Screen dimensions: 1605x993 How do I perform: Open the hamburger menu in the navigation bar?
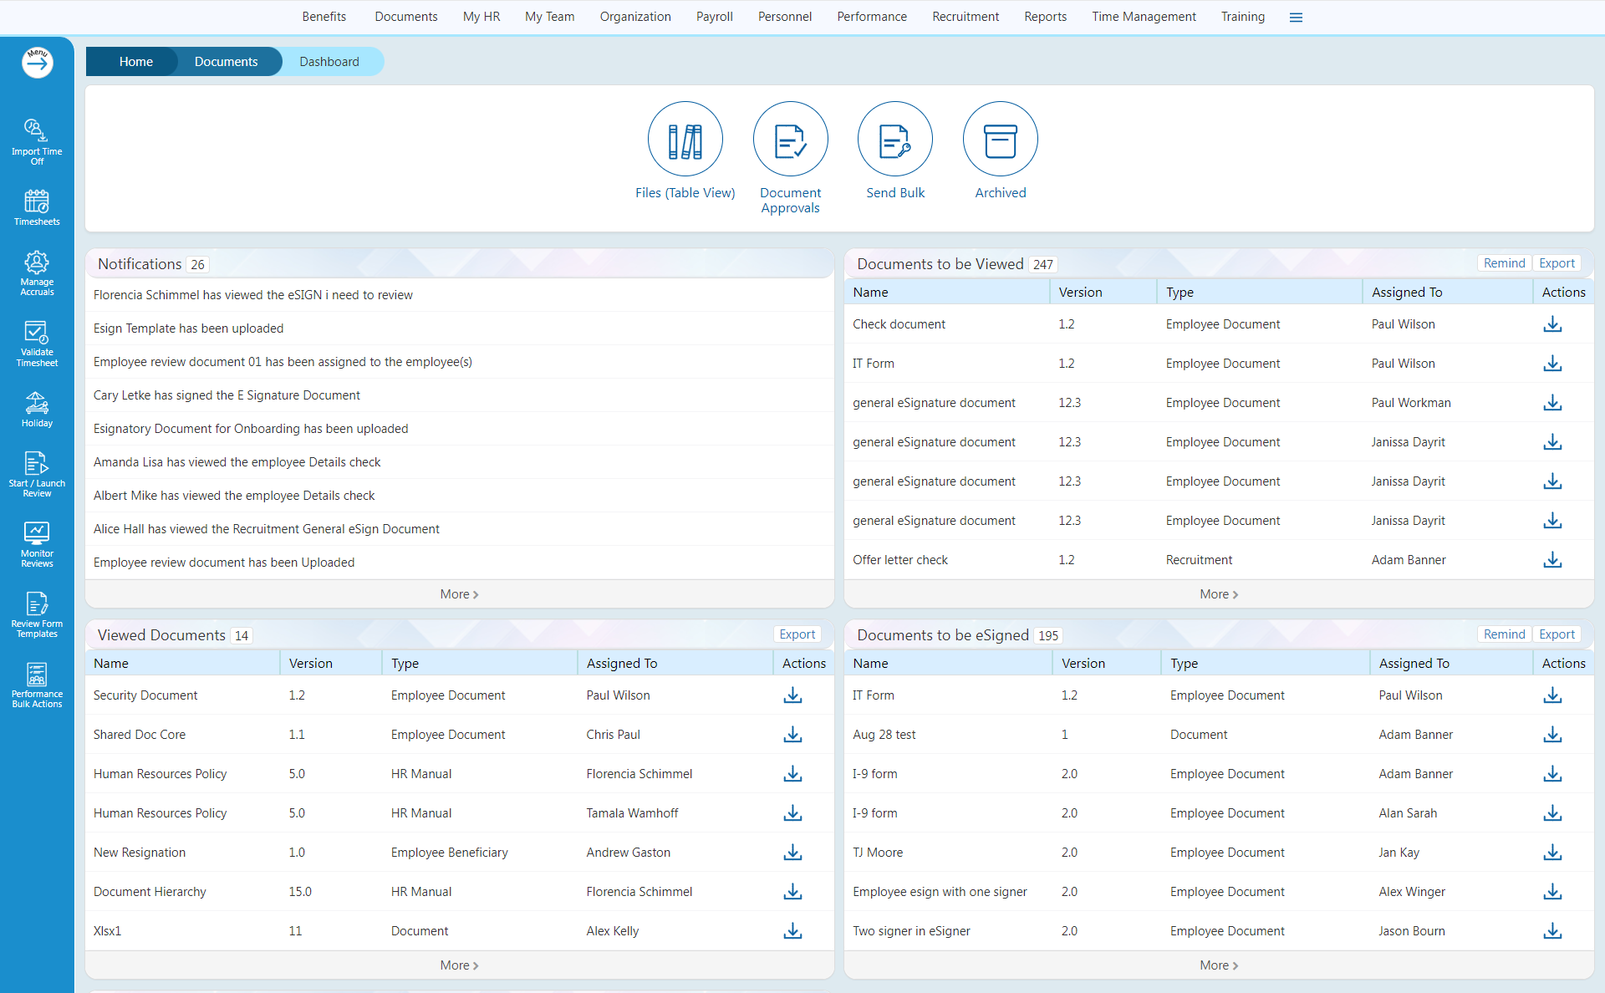pos(1295,17)
